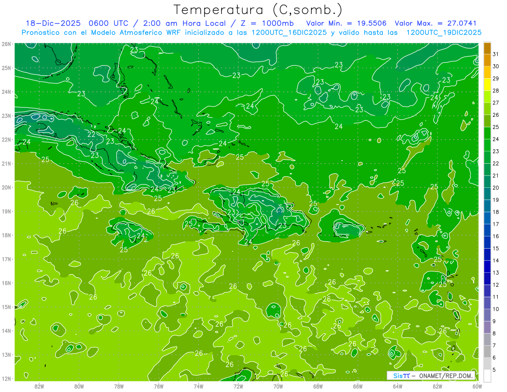Click the purple legend swatch between 8 and 9

coord(487,327)
